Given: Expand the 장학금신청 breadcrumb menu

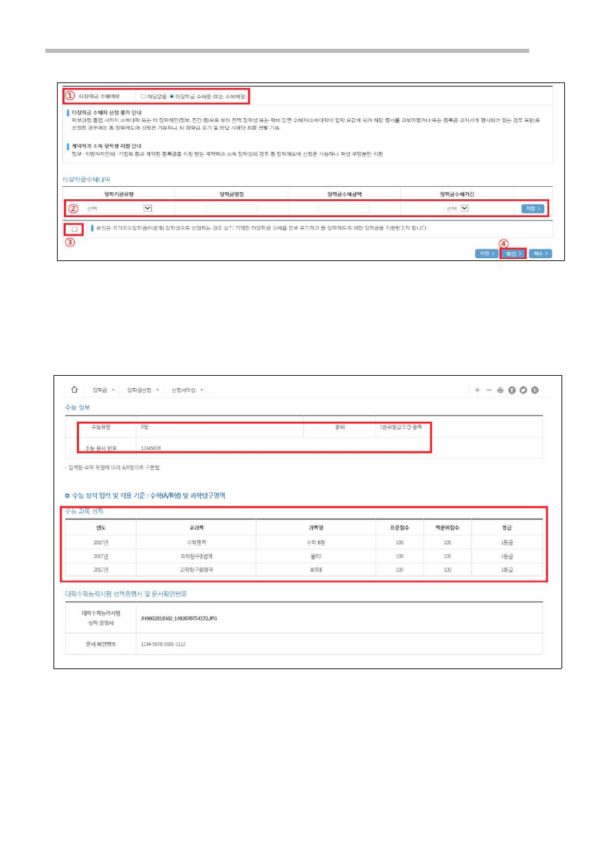Looking at the screenshot, I should click(x=143, y=390).
